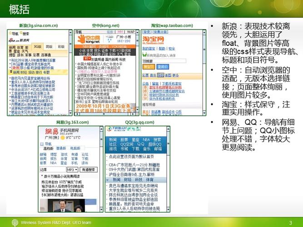Click the 有道搜索 button on the 163 page
The image size is (303, 227).
[x=89, y=170]
